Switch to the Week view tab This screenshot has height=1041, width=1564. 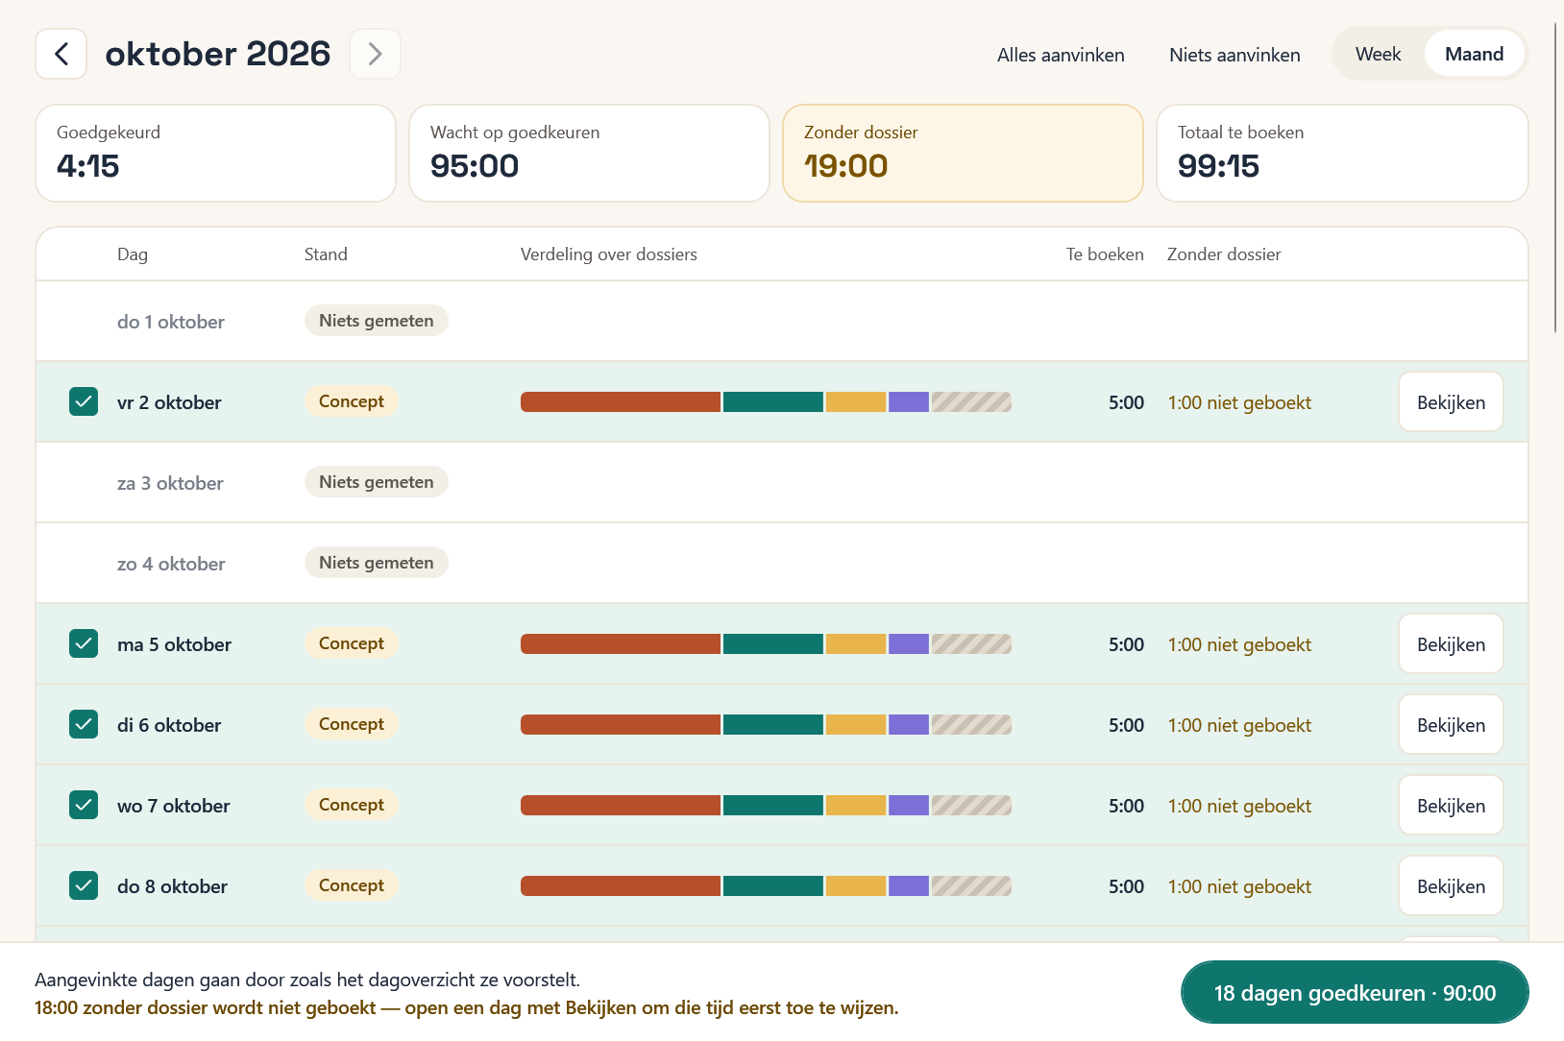[x=1378, y=54]
